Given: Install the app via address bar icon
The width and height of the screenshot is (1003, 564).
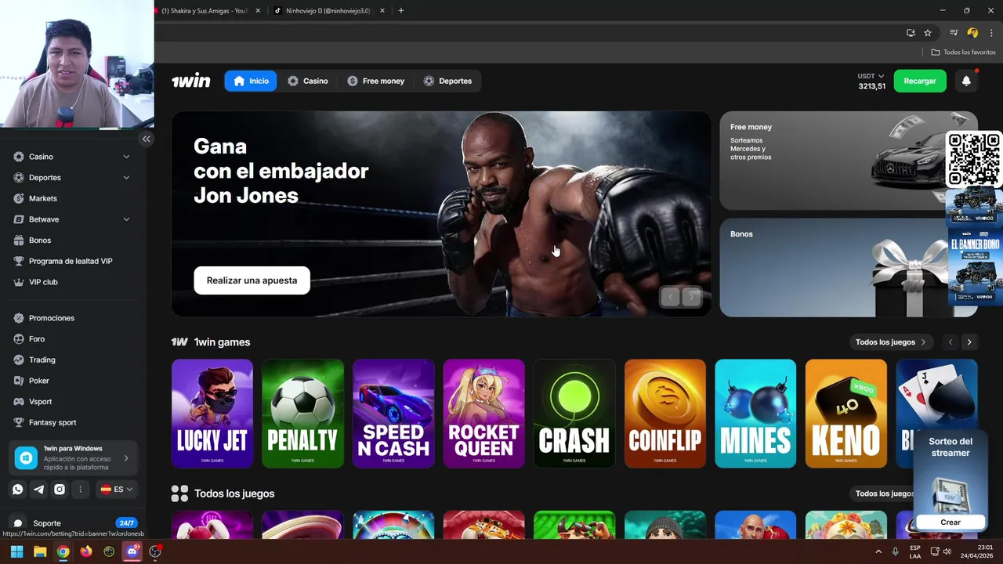Looking at the screenshot, I should coord(911,33).
